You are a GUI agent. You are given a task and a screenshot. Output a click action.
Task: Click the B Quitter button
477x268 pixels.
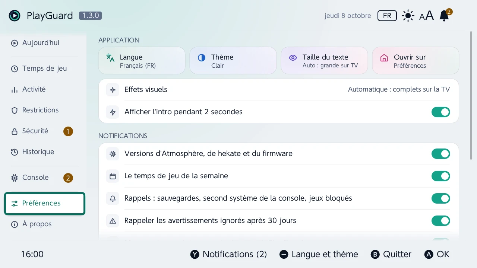(x=391, y=254)
